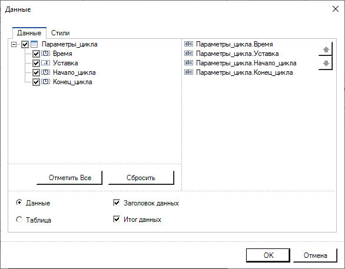This screenshot has height=269, width=345.
Task: Select Параметры_цикла.Начало_цикла in the field list
Action: (x=246, y=63)
